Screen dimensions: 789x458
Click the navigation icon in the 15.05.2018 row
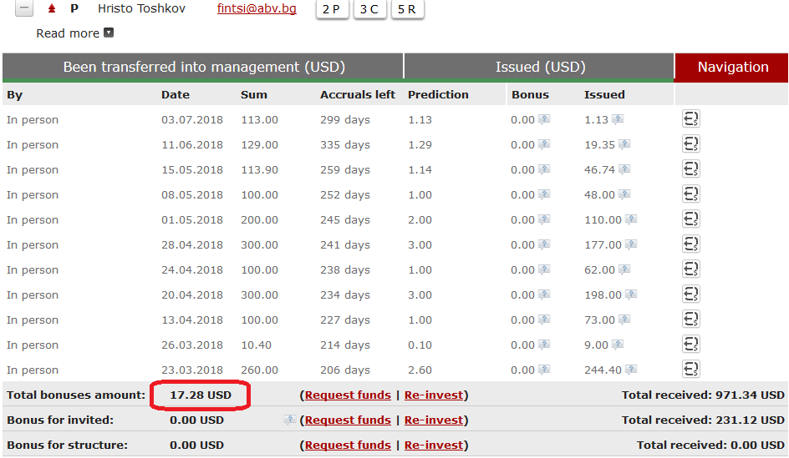(x=691, y=169)
